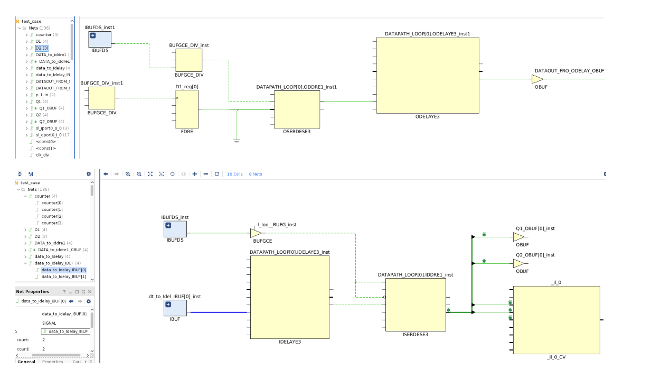Collapse the data_to_Idelay_IBUF bus in lower tree
Image resolution: width=661 pixels, height=387 pixels.
pos(25,263)
